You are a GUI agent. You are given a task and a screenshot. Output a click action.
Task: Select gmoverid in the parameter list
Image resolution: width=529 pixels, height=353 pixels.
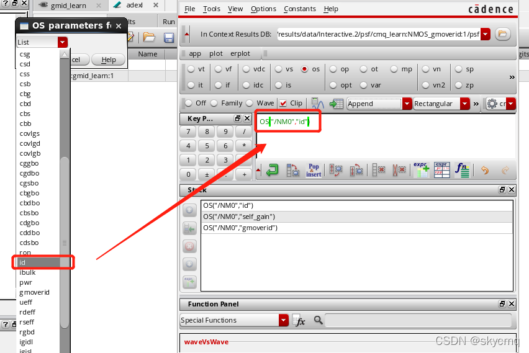point(34,292)
